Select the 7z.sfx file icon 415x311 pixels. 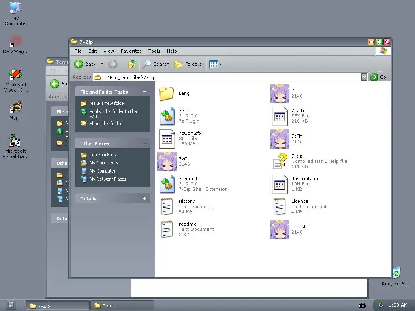pyautogui.click(x=280, y=116)
